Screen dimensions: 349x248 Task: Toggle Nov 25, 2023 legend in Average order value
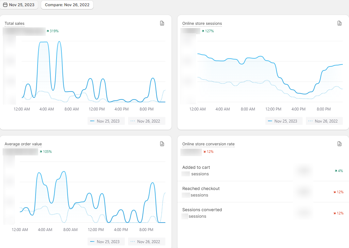click(106, 241)
